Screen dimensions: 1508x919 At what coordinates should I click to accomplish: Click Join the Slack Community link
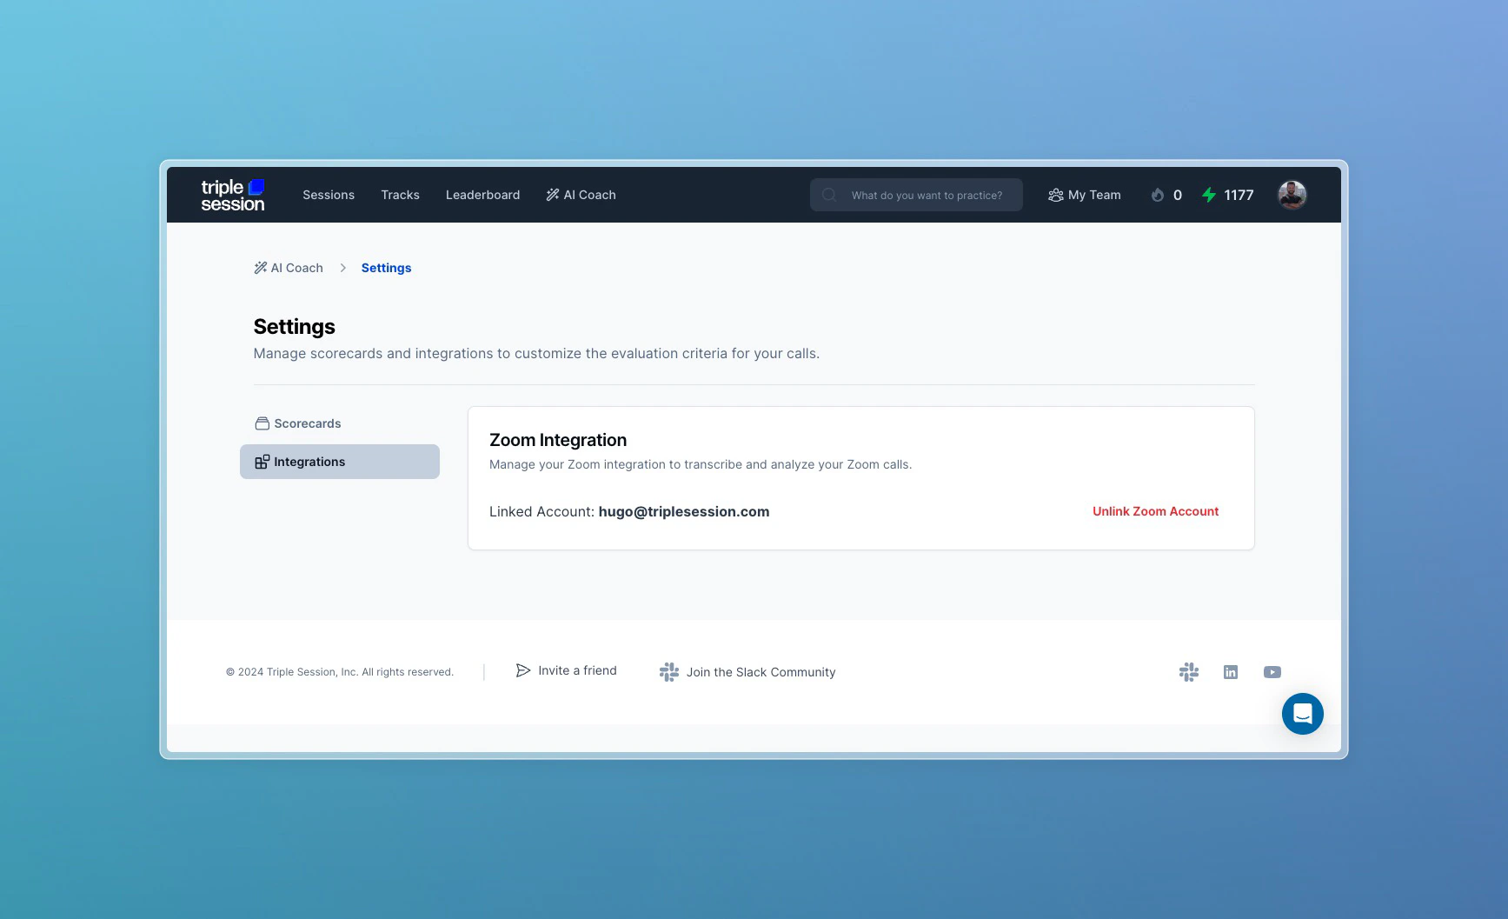coord(747,672)
